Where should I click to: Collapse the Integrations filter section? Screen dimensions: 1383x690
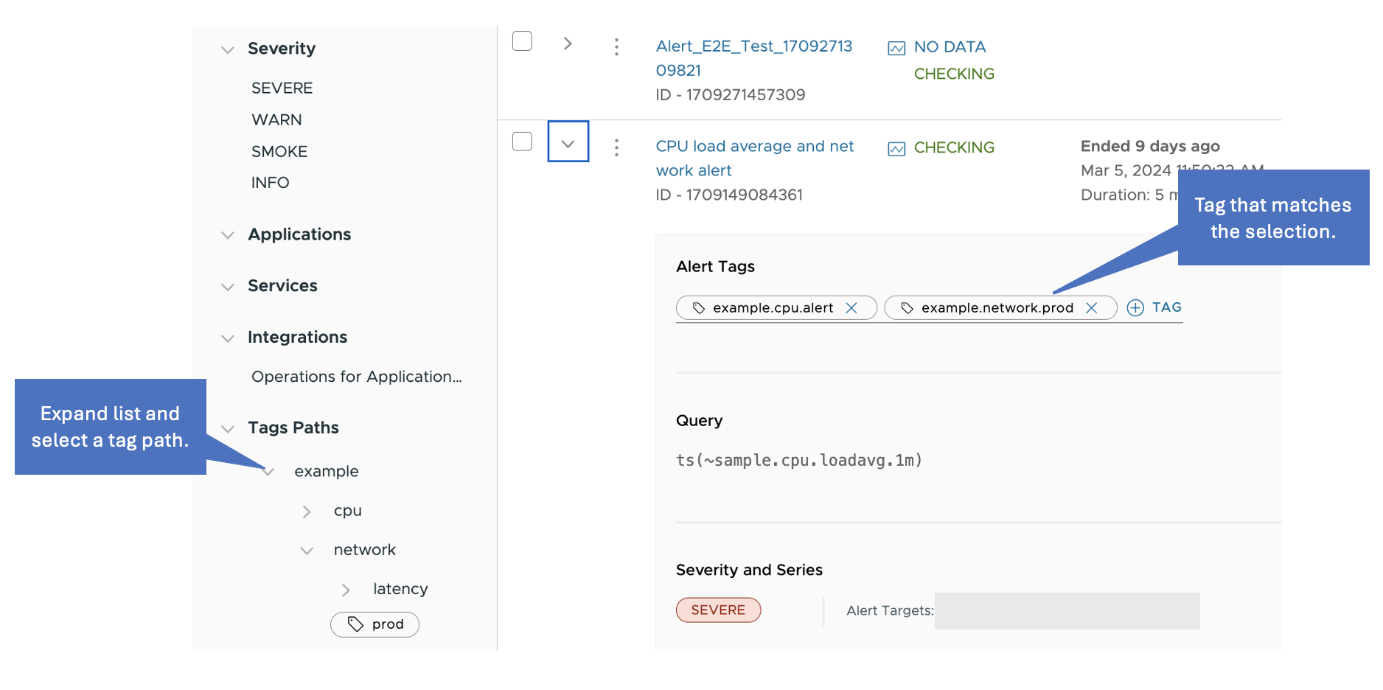point(228,339)
